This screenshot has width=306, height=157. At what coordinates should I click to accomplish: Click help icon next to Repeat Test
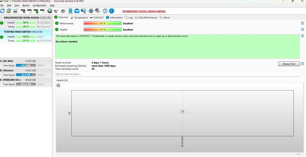(x=303, y=64)
